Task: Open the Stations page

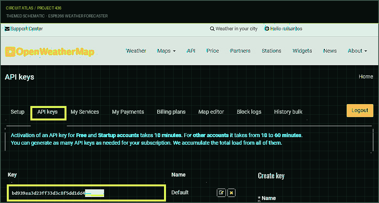Action: 272,51
